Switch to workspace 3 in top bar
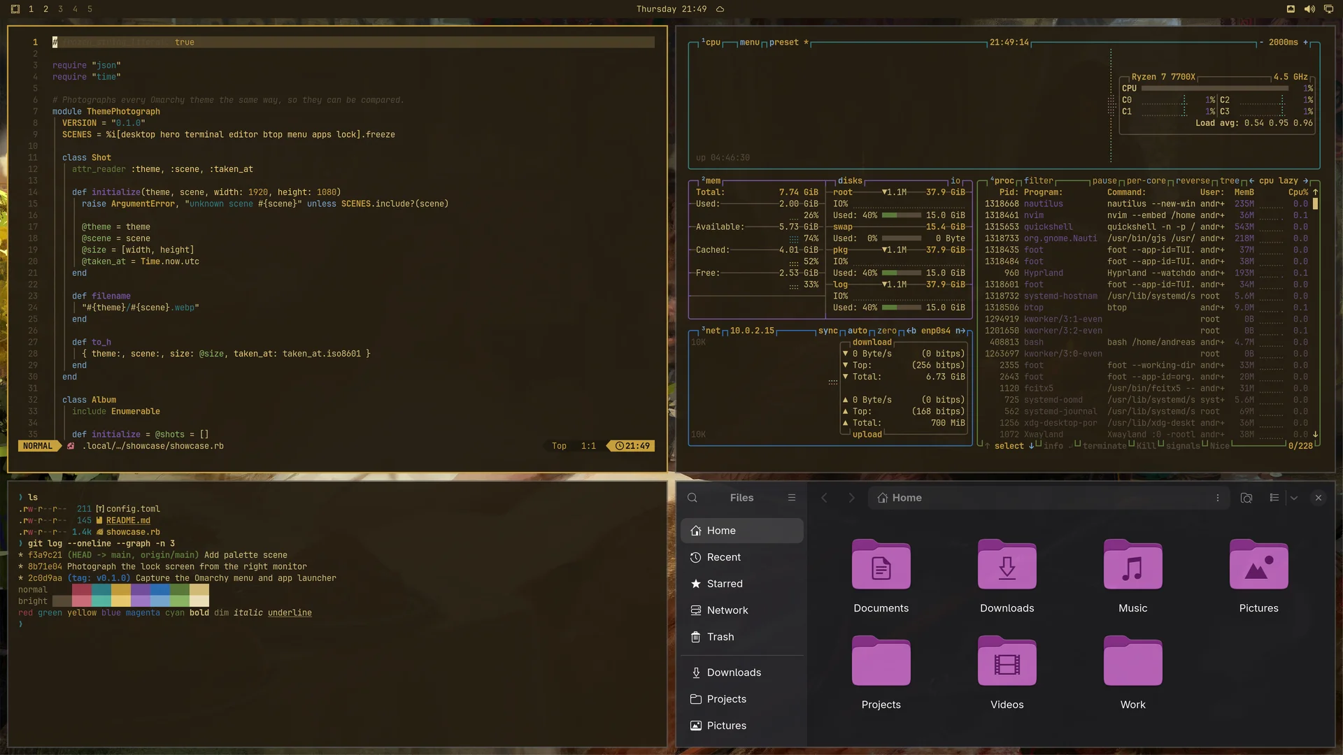 pyautogui.click(x=60, y=9)
